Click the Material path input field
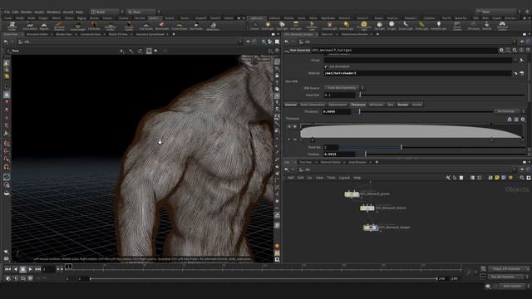The height and width of the screenshot is (299, 532). click(417, 73)
